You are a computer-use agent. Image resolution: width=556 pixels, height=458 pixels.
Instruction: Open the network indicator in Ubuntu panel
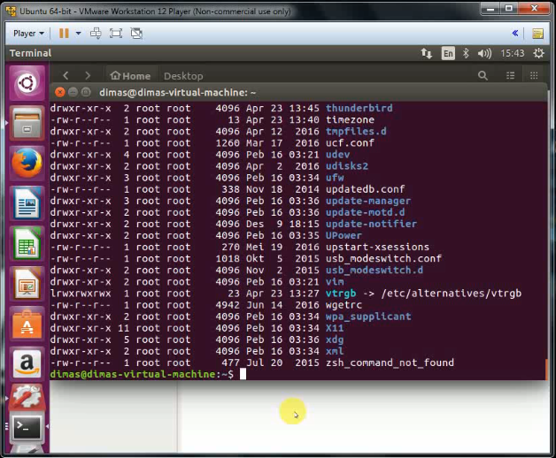tap(426, 53)
